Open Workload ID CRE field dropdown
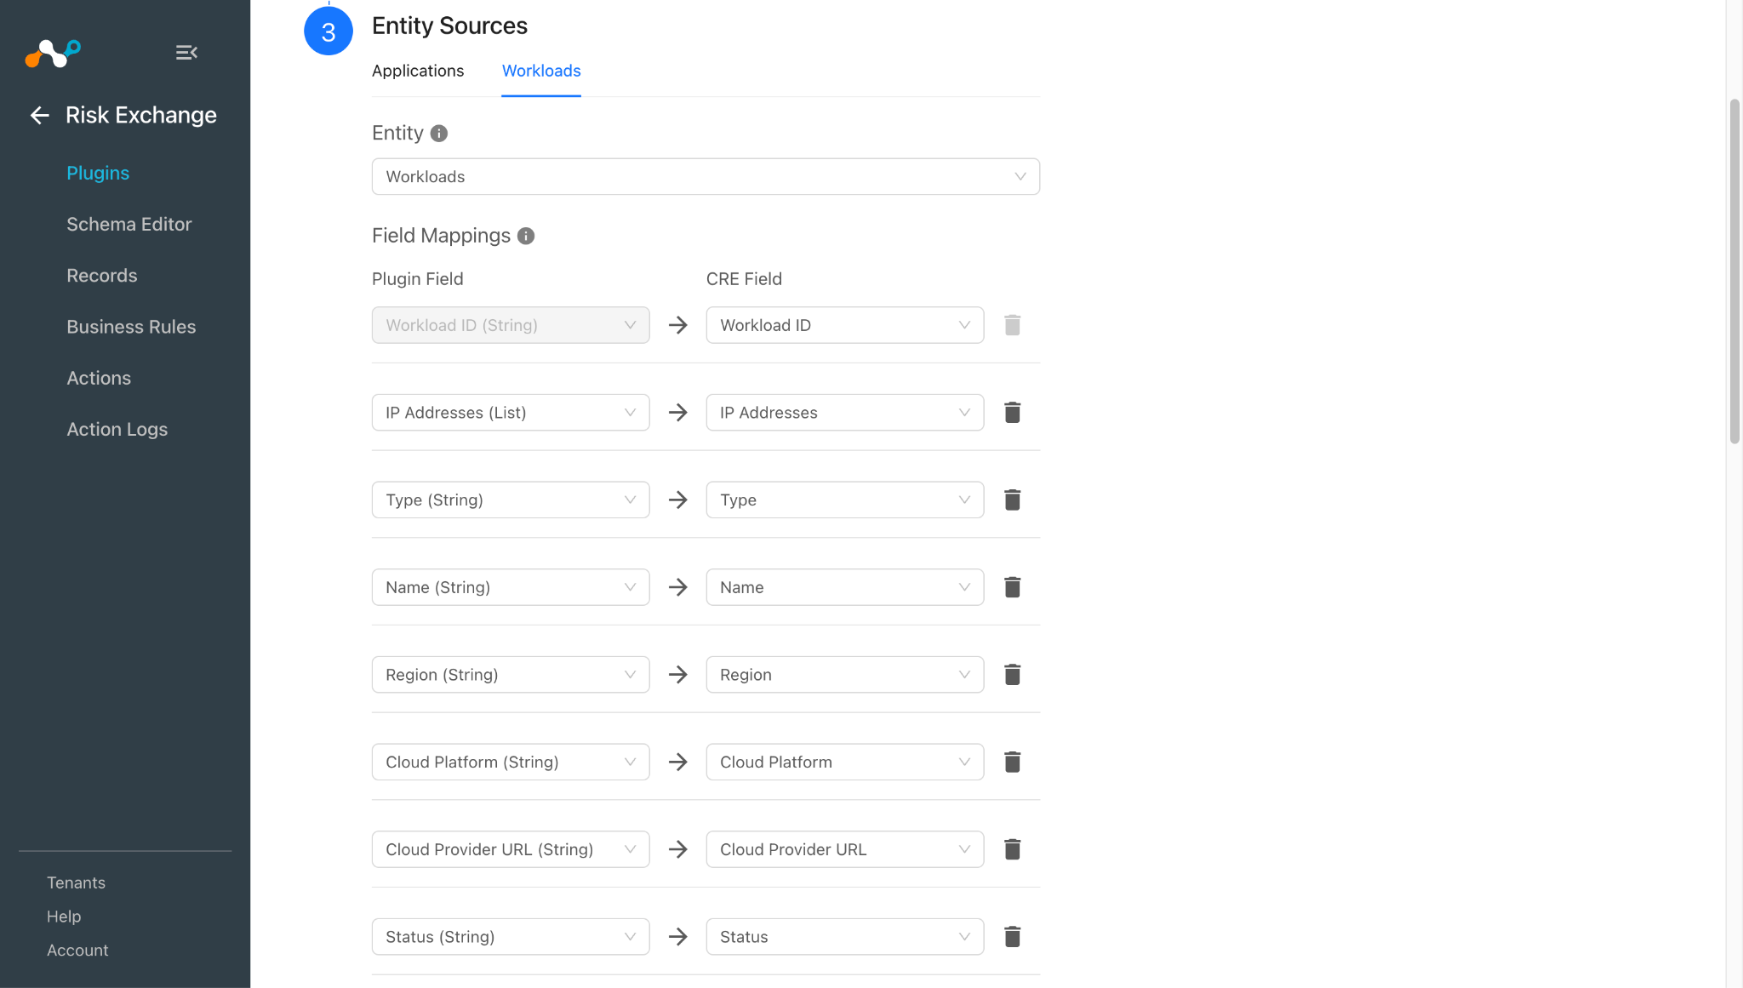Screen dimensions: 1743x988 pyautogui.click(x=845, y=325)
